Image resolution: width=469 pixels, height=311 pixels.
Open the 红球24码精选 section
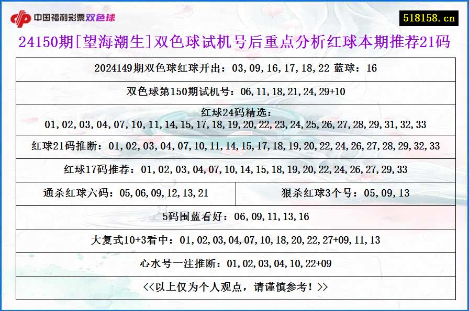[234, 120]
